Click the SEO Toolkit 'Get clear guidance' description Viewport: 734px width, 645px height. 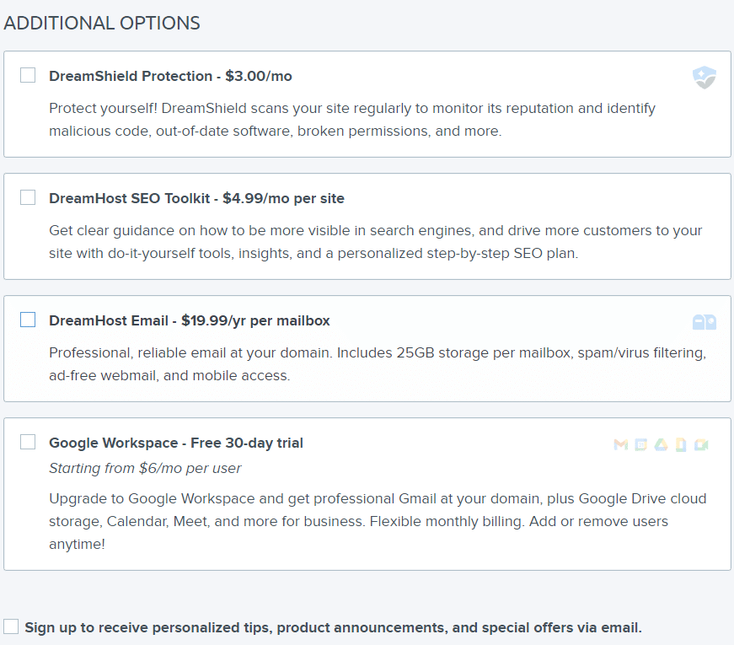pos(375,242)
